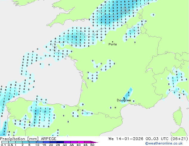Image resolution: width=189 pixels, height=146 pixels.
Task: Click the Dourbies location label
Action: pyautogui.click(x=124, y=100)
